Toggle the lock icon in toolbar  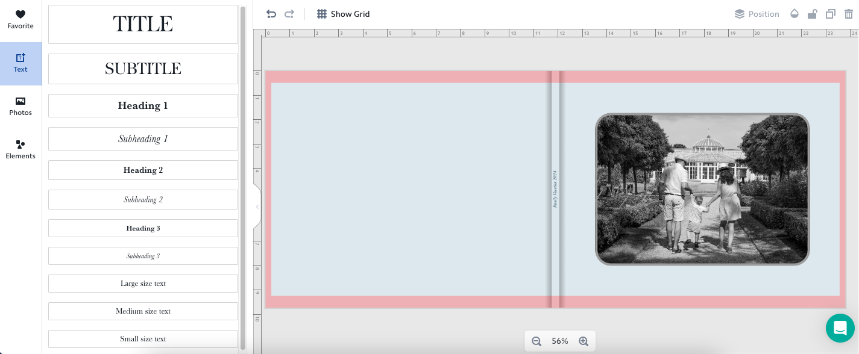[812, 14]
